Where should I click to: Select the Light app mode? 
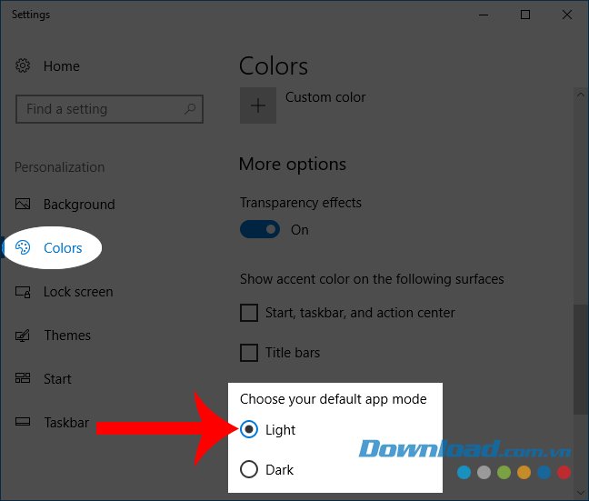(249, 429)
